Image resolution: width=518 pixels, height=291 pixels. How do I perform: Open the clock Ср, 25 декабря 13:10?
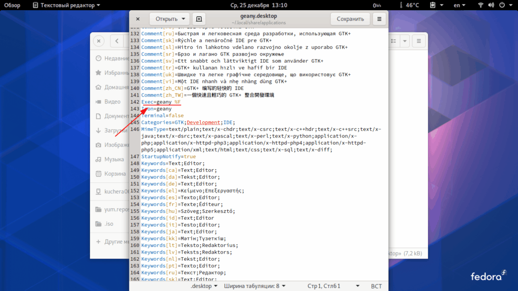pyautogui.click(x=258, y=5)
